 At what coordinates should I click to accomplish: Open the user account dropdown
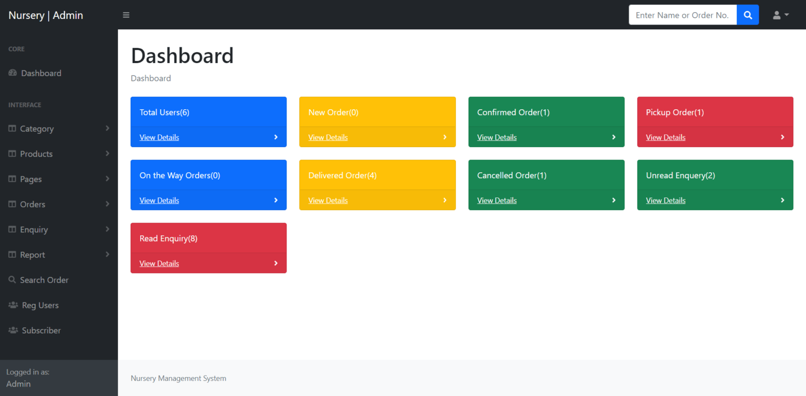pos(780,15)
